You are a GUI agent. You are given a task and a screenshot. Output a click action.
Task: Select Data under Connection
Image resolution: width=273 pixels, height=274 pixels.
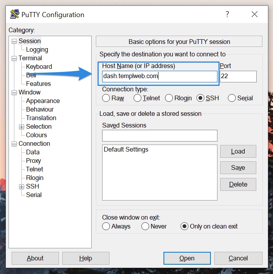click(x=33, y=152)
